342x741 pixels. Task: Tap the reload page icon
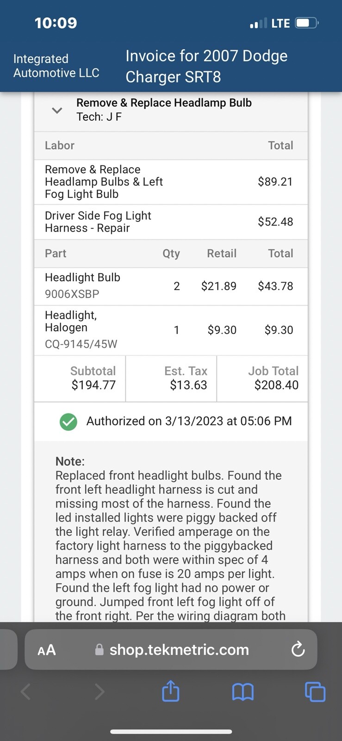pyautogui.click(x=298, y=649)
